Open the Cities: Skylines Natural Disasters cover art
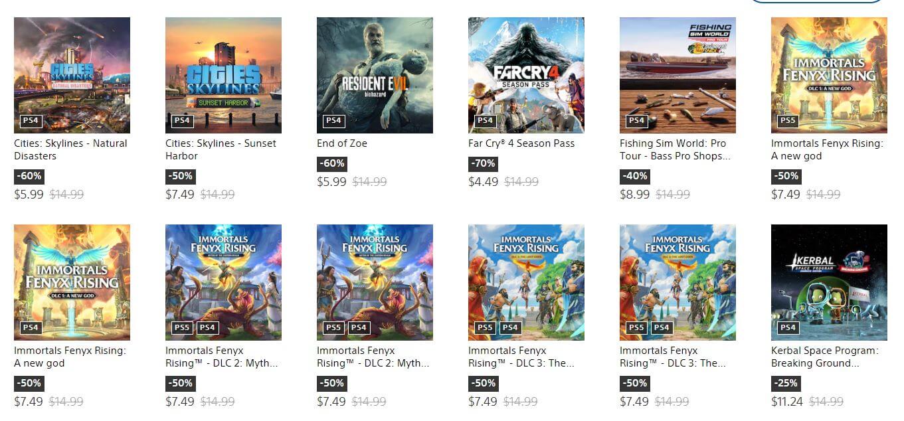Image resolution: width=904 pixels, height=421 pixels. (x=72, y=75)
